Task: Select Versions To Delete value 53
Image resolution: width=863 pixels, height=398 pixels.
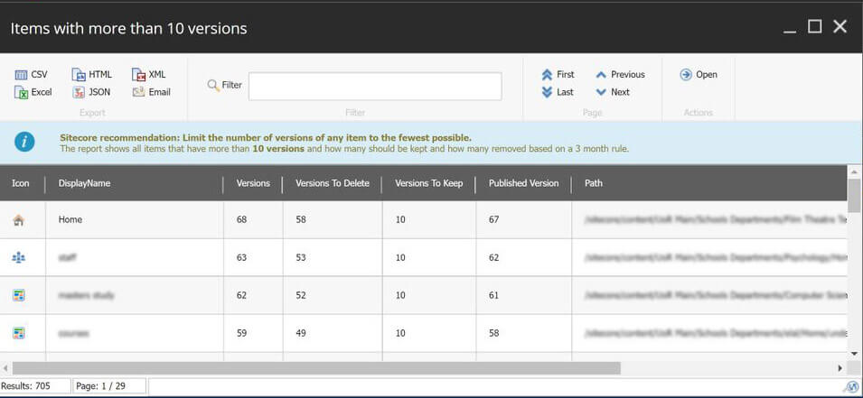Action: (x=301, y=257)
